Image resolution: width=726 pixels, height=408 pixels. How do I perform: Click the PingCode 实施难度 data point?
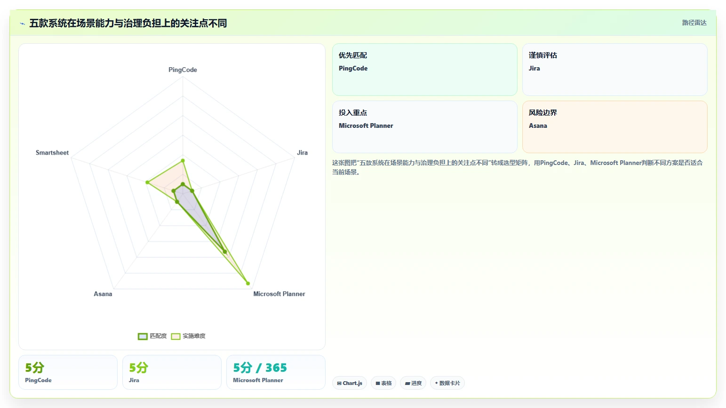[183, 161]
